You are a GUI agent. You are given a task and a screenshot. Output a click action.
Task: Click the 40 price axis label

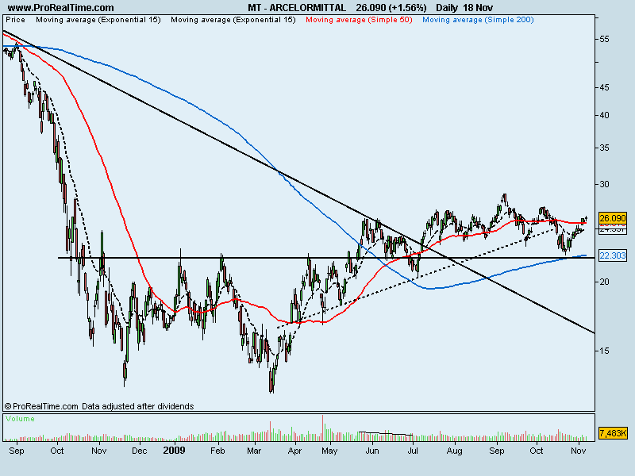tap(604, 115)
